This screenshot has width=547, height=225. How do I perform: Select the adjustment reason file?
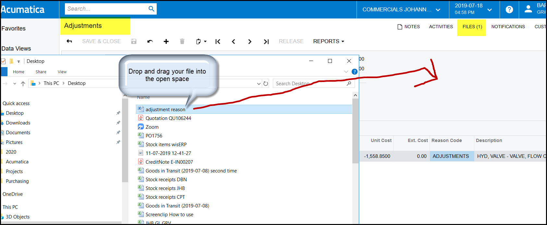tap(165, 110)
